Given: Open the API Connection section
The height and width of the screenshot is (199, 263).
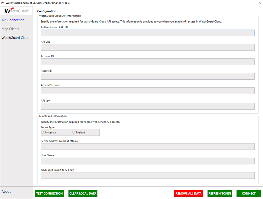Looking at the screenshot, I should (x=13, y=20).
